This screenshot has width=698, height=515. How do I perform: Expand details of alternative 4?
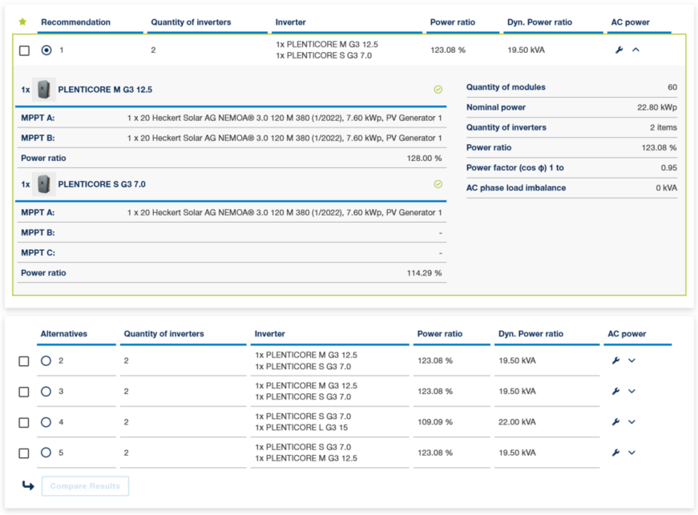click(x=631, y=422)
